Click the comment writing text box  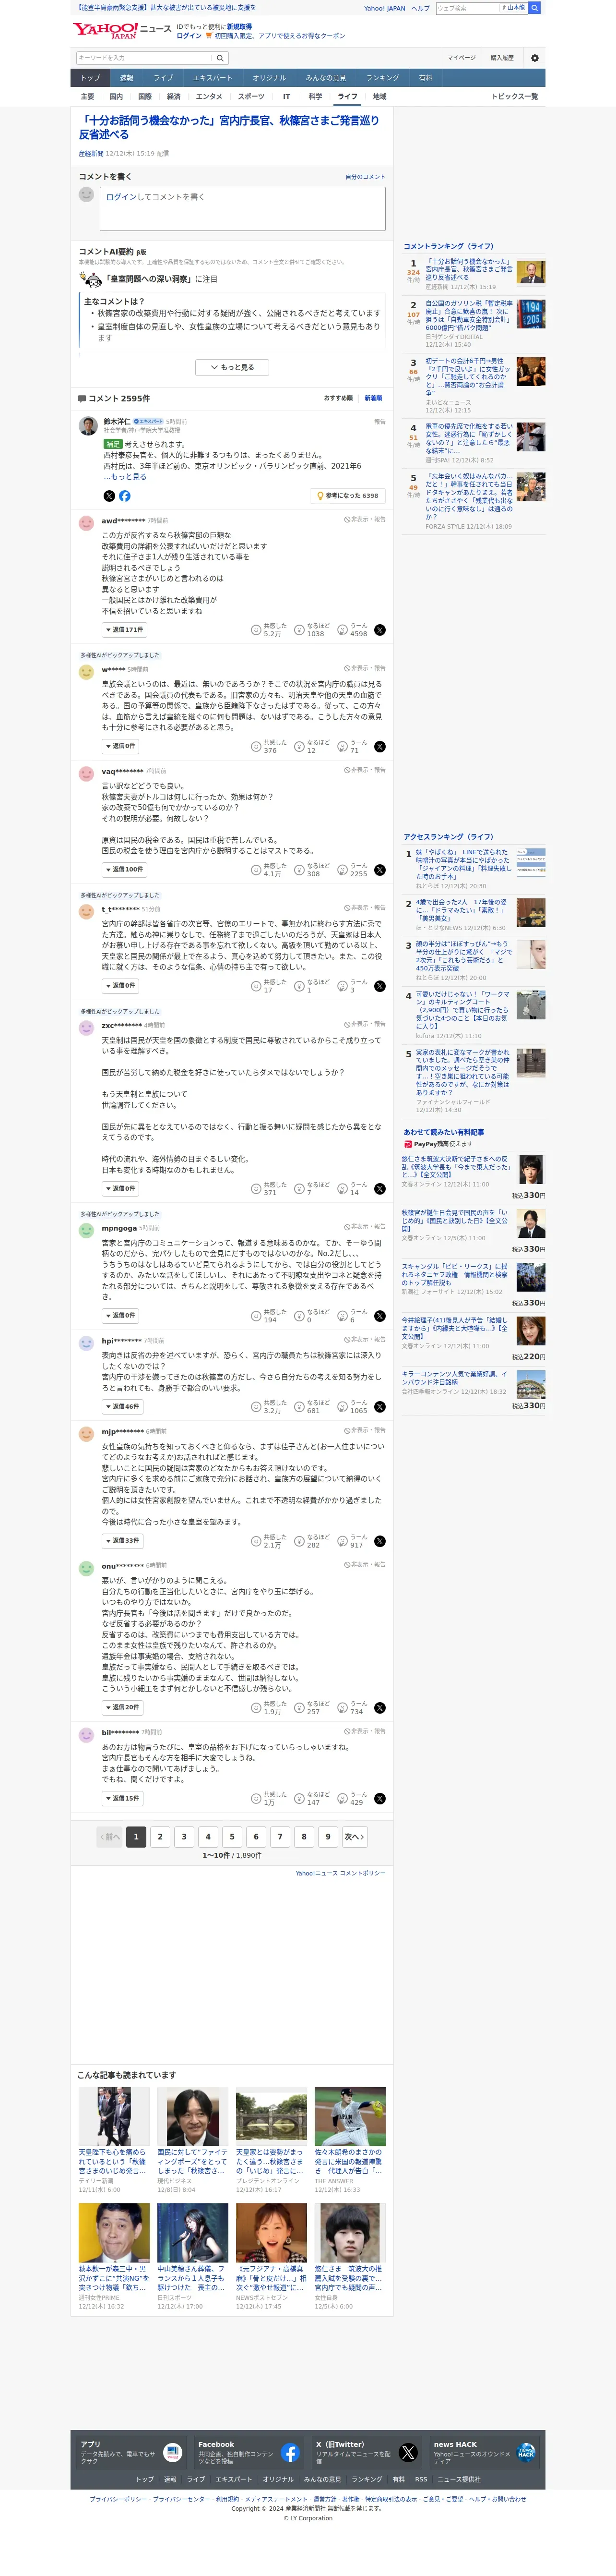[x=243, y=209]
